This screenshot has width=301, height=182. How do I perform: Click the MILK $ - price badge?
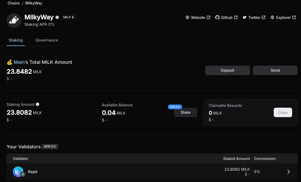click(69, 17)
